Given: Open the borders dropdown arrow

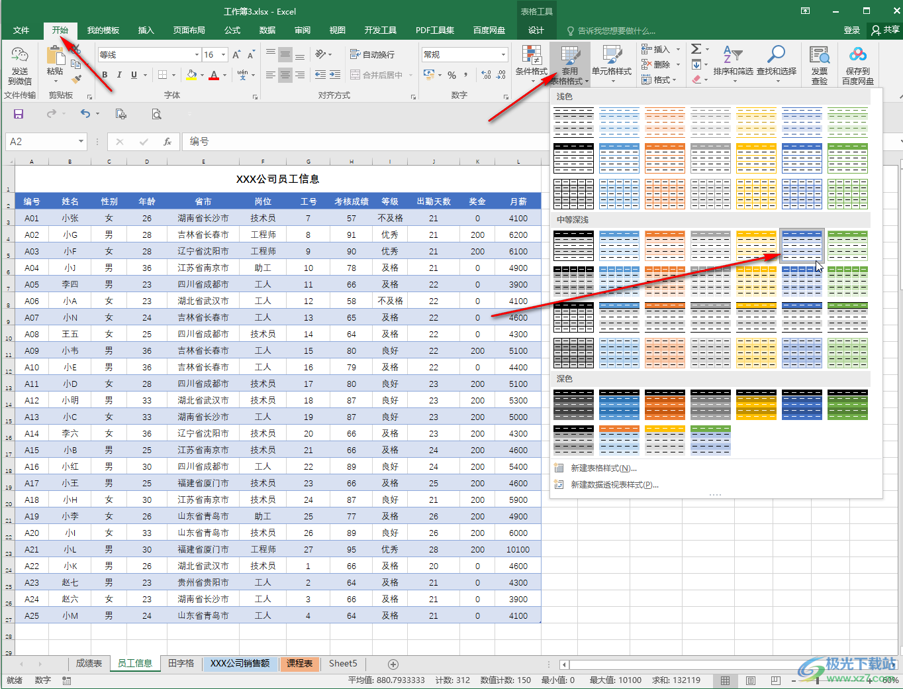Looking at the screenshot, I should pyautogui.click(x=173, y=76).
